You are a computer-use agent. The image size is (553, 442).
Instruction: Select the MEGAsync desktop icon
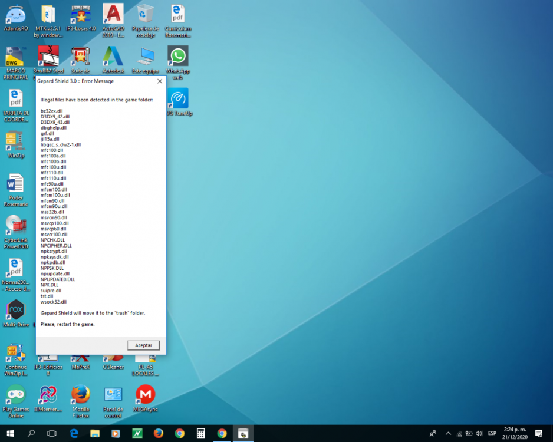coord(145,395)
